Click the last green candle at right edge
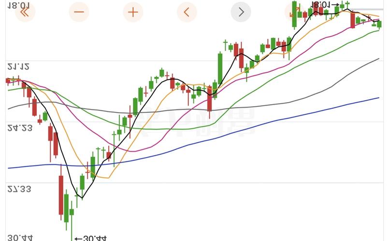 coord(380,24)
